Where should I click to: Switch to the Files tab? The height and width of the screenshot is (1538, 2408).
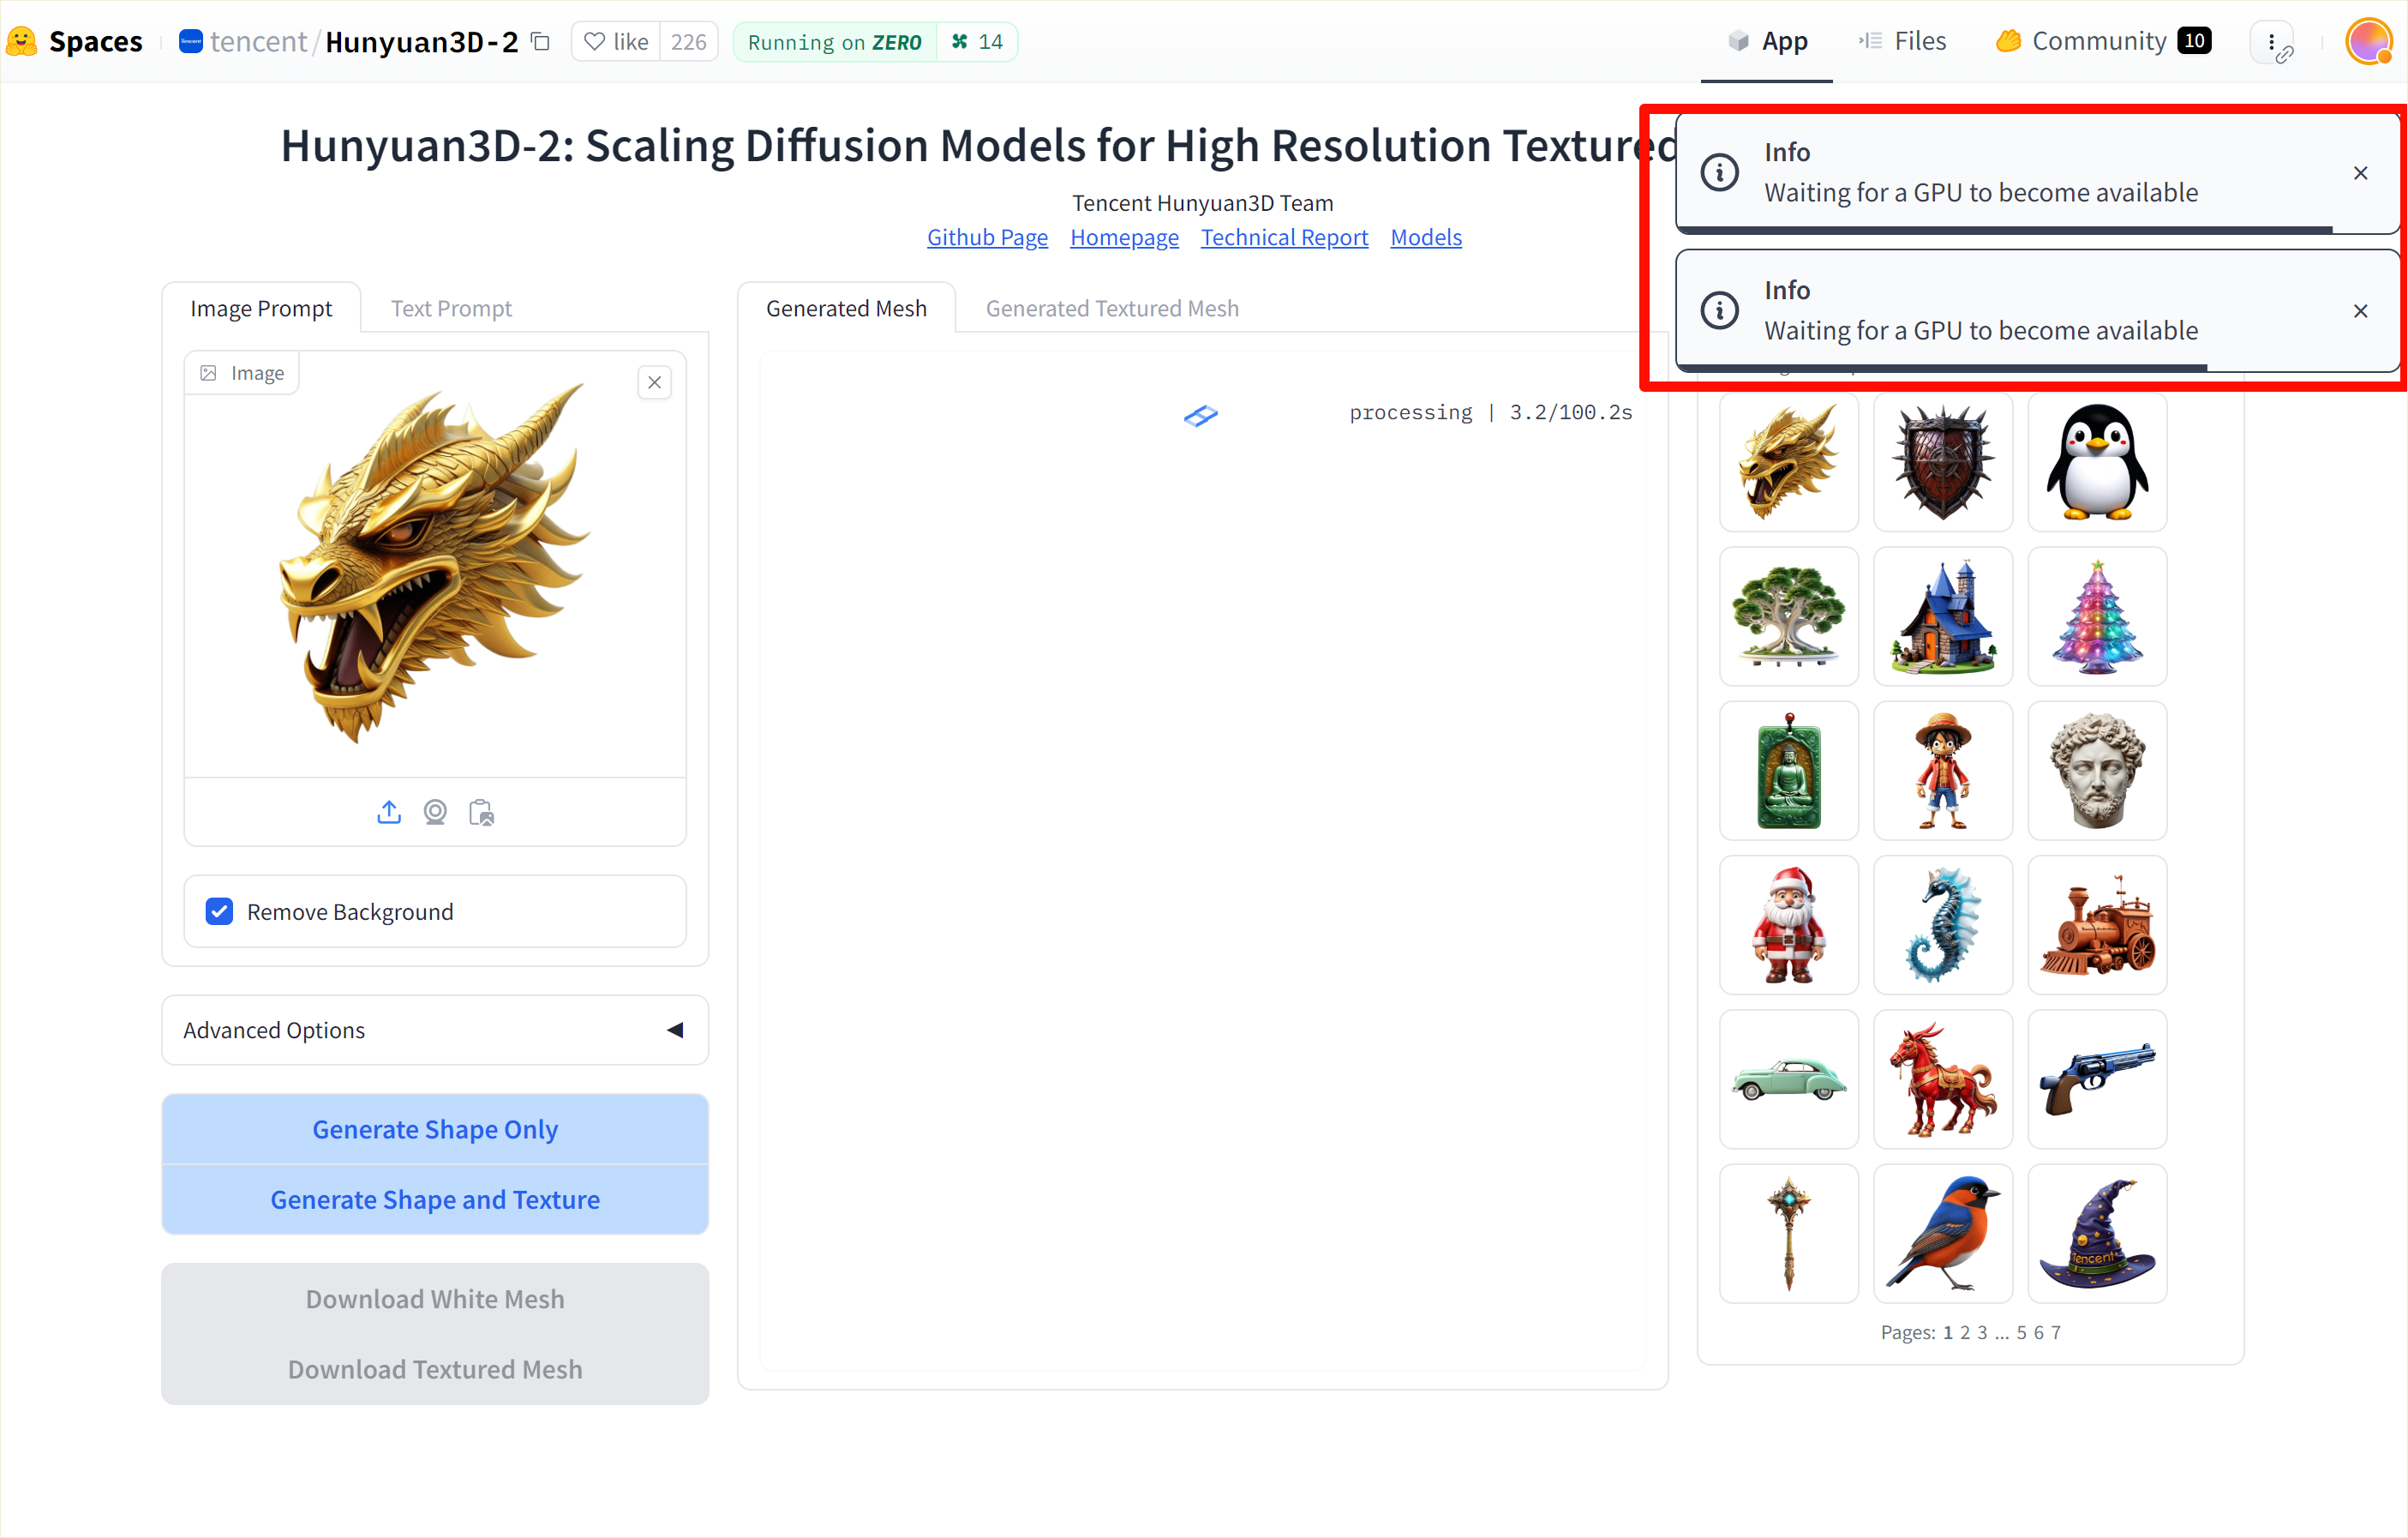click(x=1902, y=41)
